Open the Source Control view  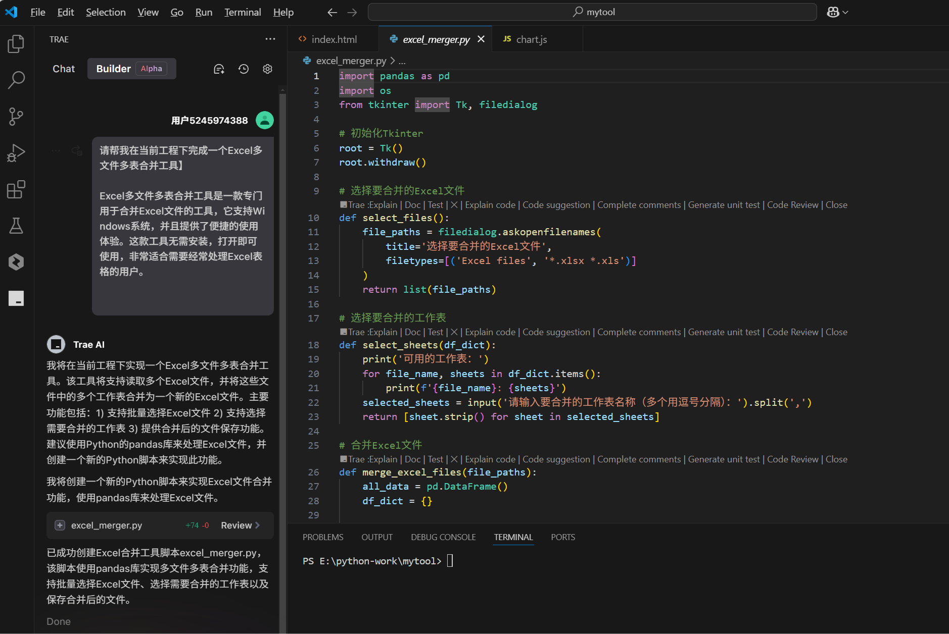point(16,117)
